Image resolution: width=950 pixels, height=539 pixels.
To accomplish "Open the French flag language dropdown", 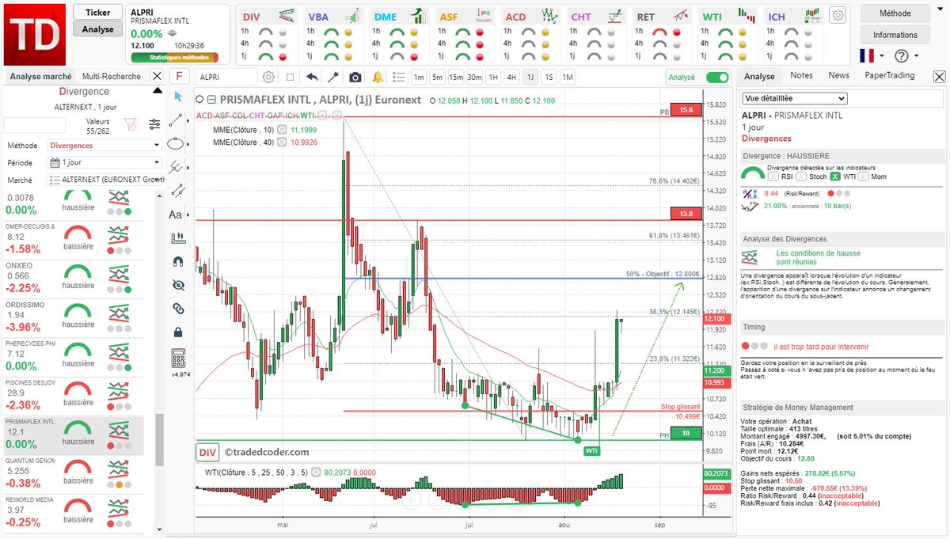I will pos(872,55).
